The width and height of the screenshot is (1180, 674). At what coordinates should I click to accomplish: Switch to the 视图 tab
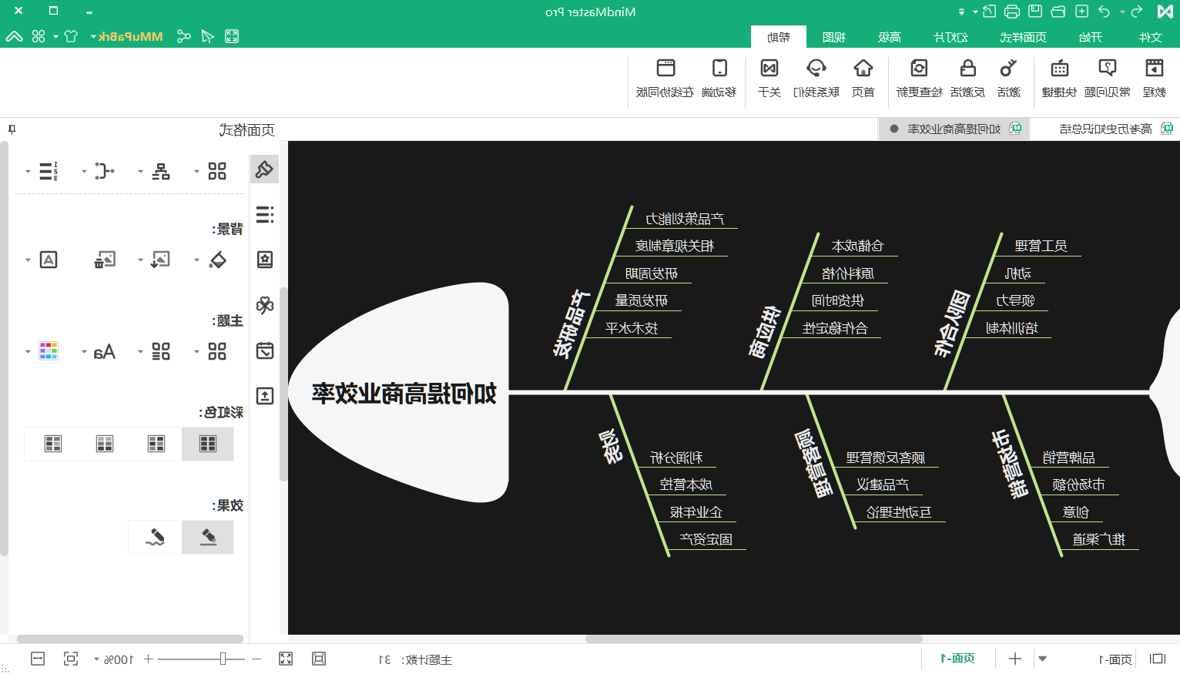834,37
